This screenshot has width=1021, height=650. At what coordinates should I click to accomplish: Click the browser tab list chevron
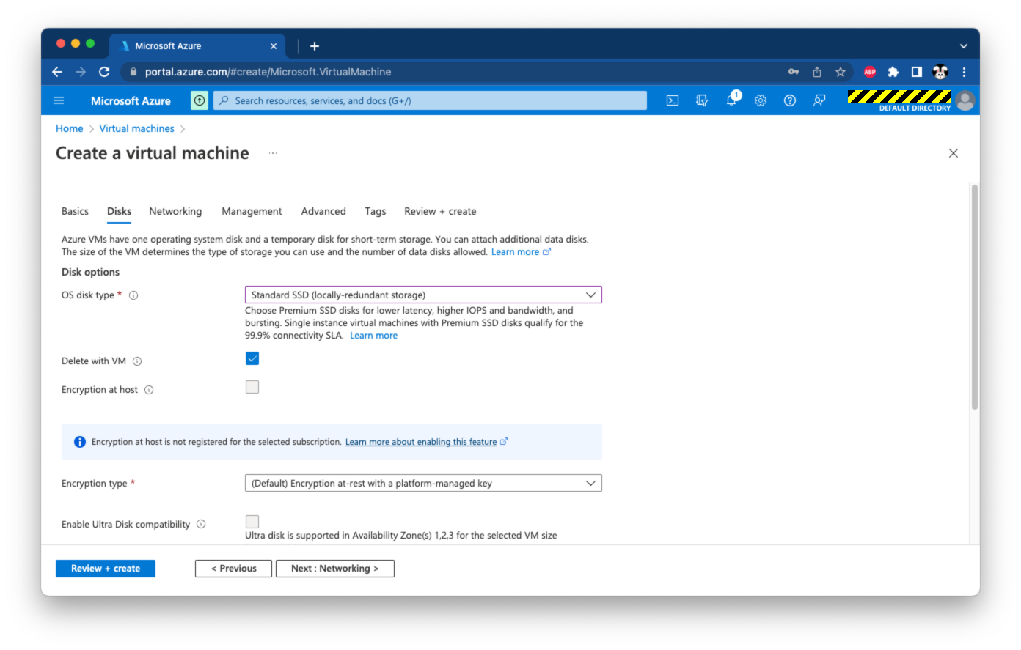(963, 45)
